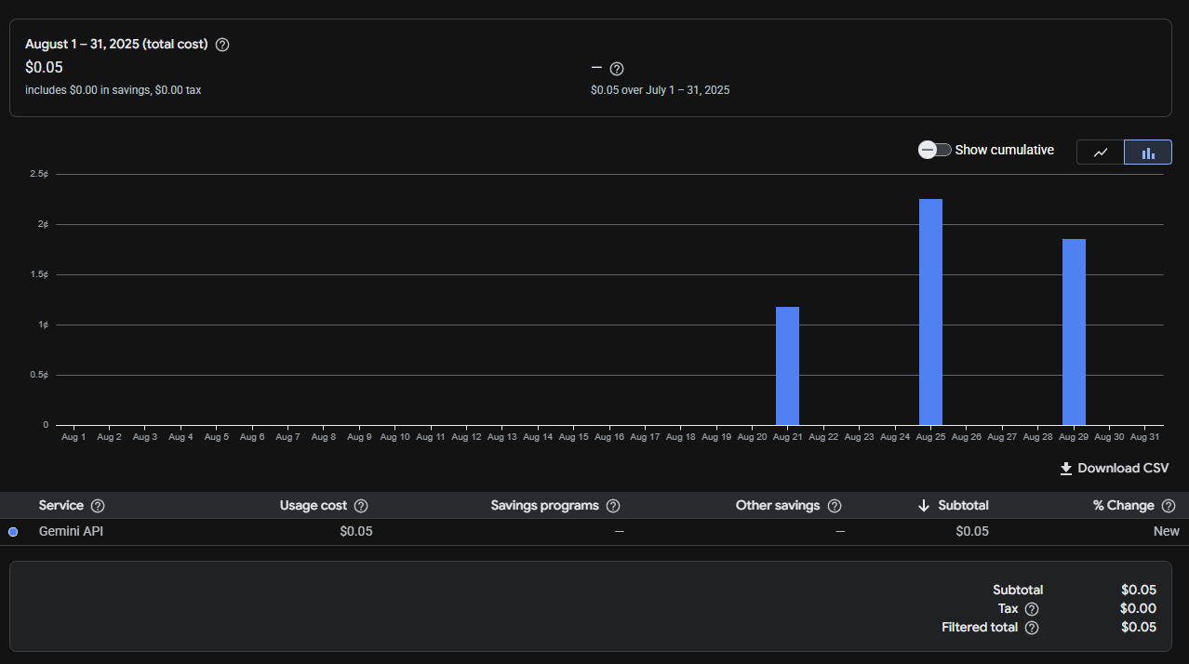Open help icon next to Savings programs
The height and width of the screenshot is (664, 1189).
tap(613, 506)
